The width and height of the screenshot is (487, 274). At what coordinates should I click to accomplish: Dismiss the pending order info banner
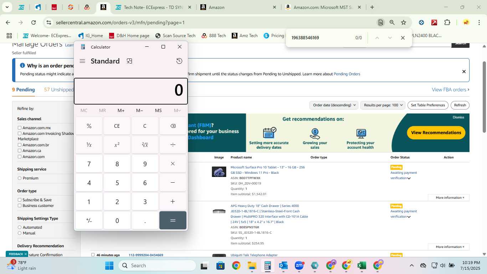(x=464, y=72)
